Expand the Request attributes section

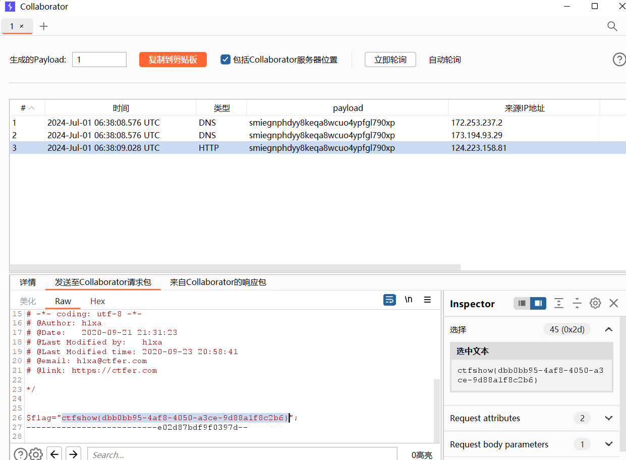pos(608,418)
